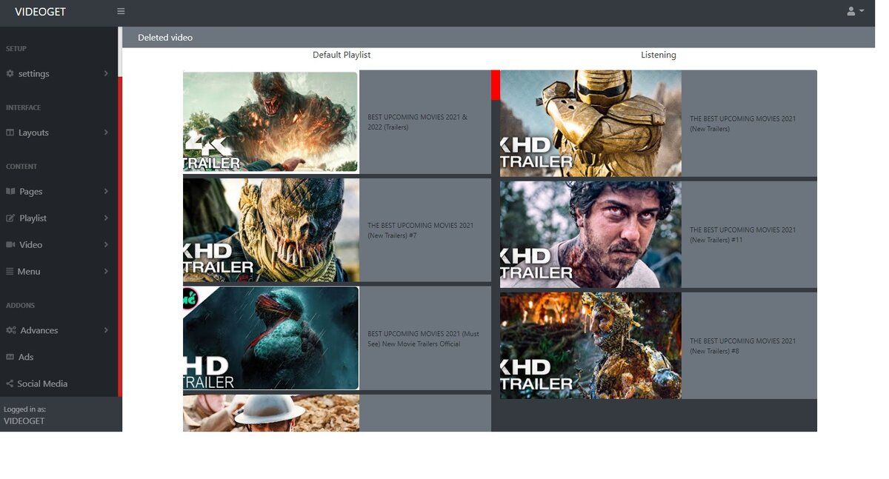Click the Pages book icon
Screen dimensions: 889x479
point(10,191)
